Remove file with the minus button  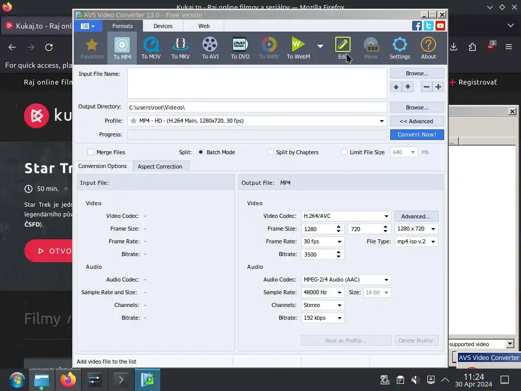pyautogui.click(x=427, y=87)
